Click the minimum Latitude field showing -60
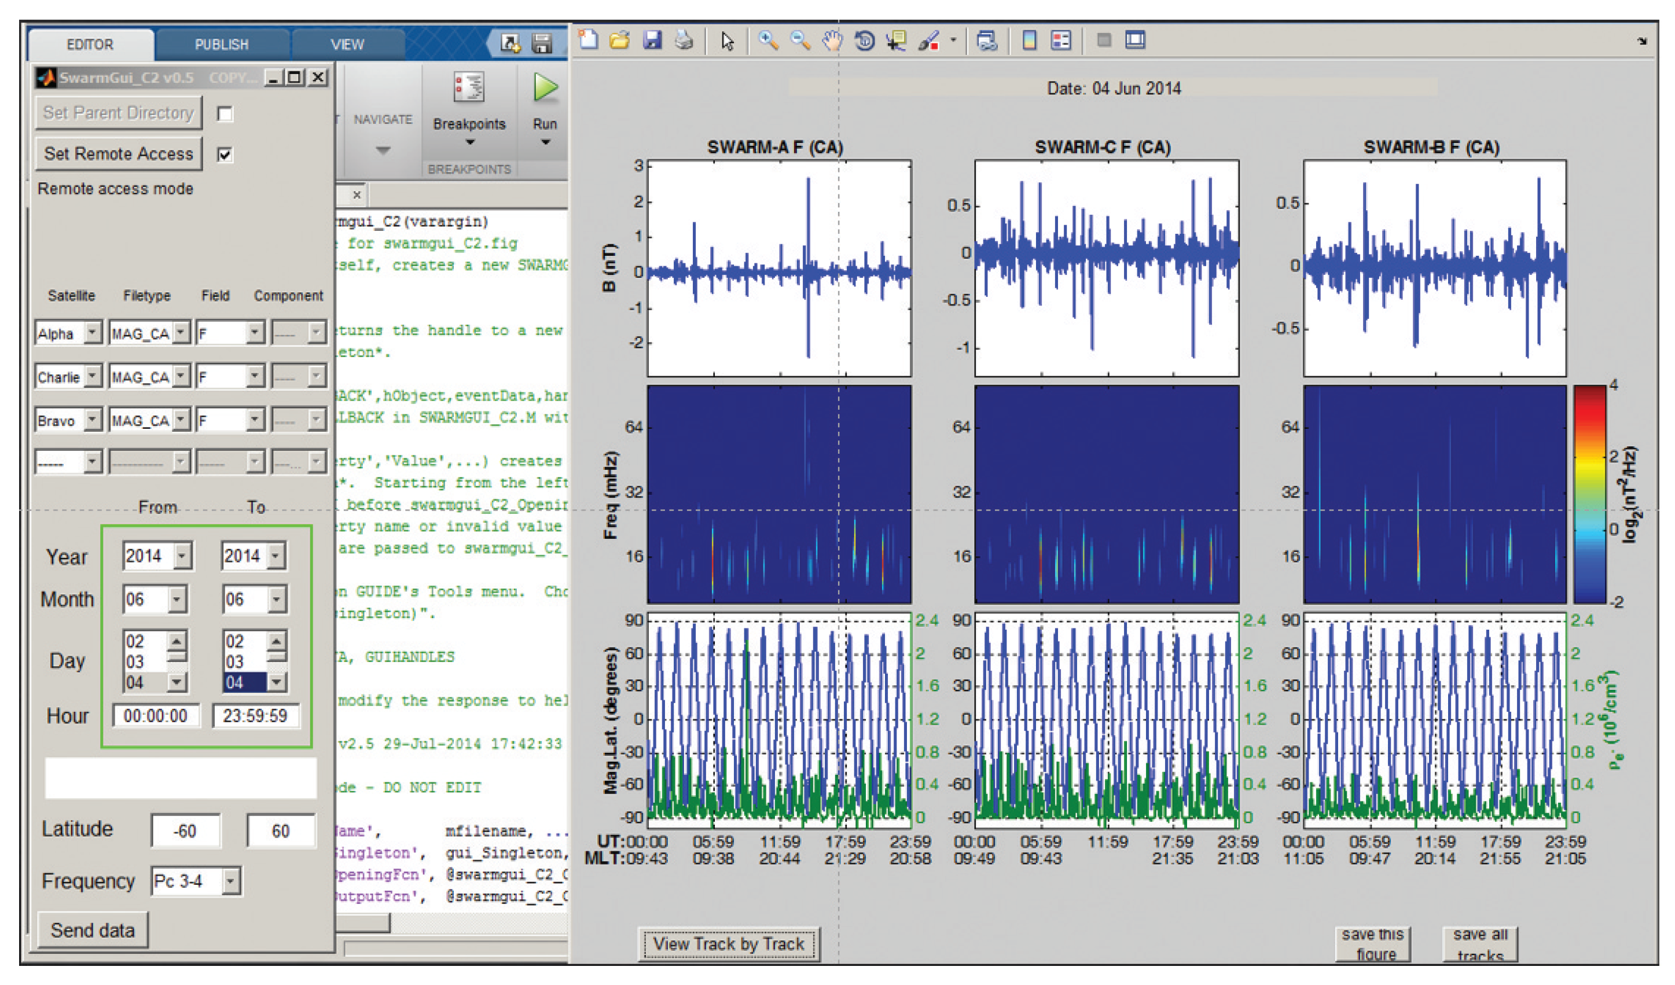 click(x=185, y=831)
